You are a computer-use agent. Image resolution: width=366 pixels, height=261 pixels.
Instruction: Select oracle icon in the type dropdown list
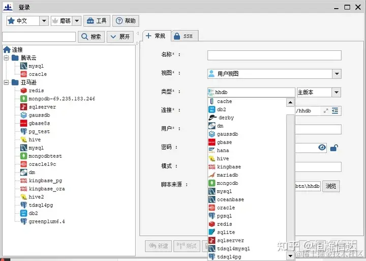pyautogui.click(x=211, y=208)
